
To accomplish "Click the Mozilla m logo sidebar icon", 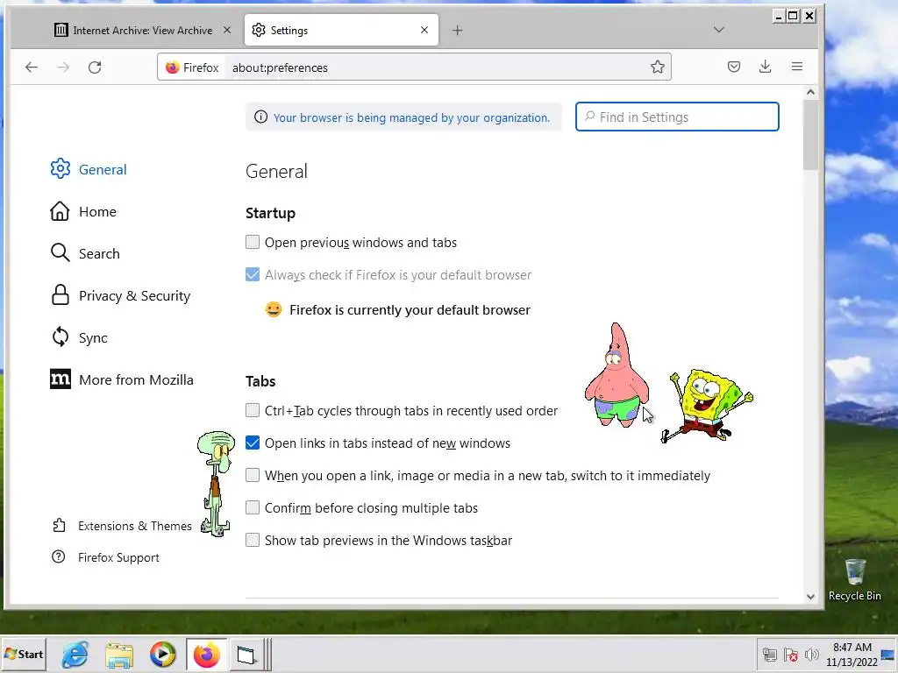I will click(61, 379).
